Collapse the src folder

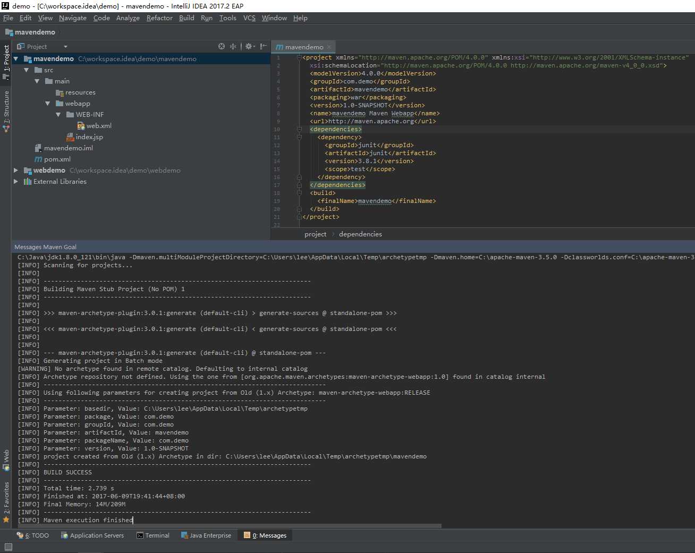tap(27, 70)
